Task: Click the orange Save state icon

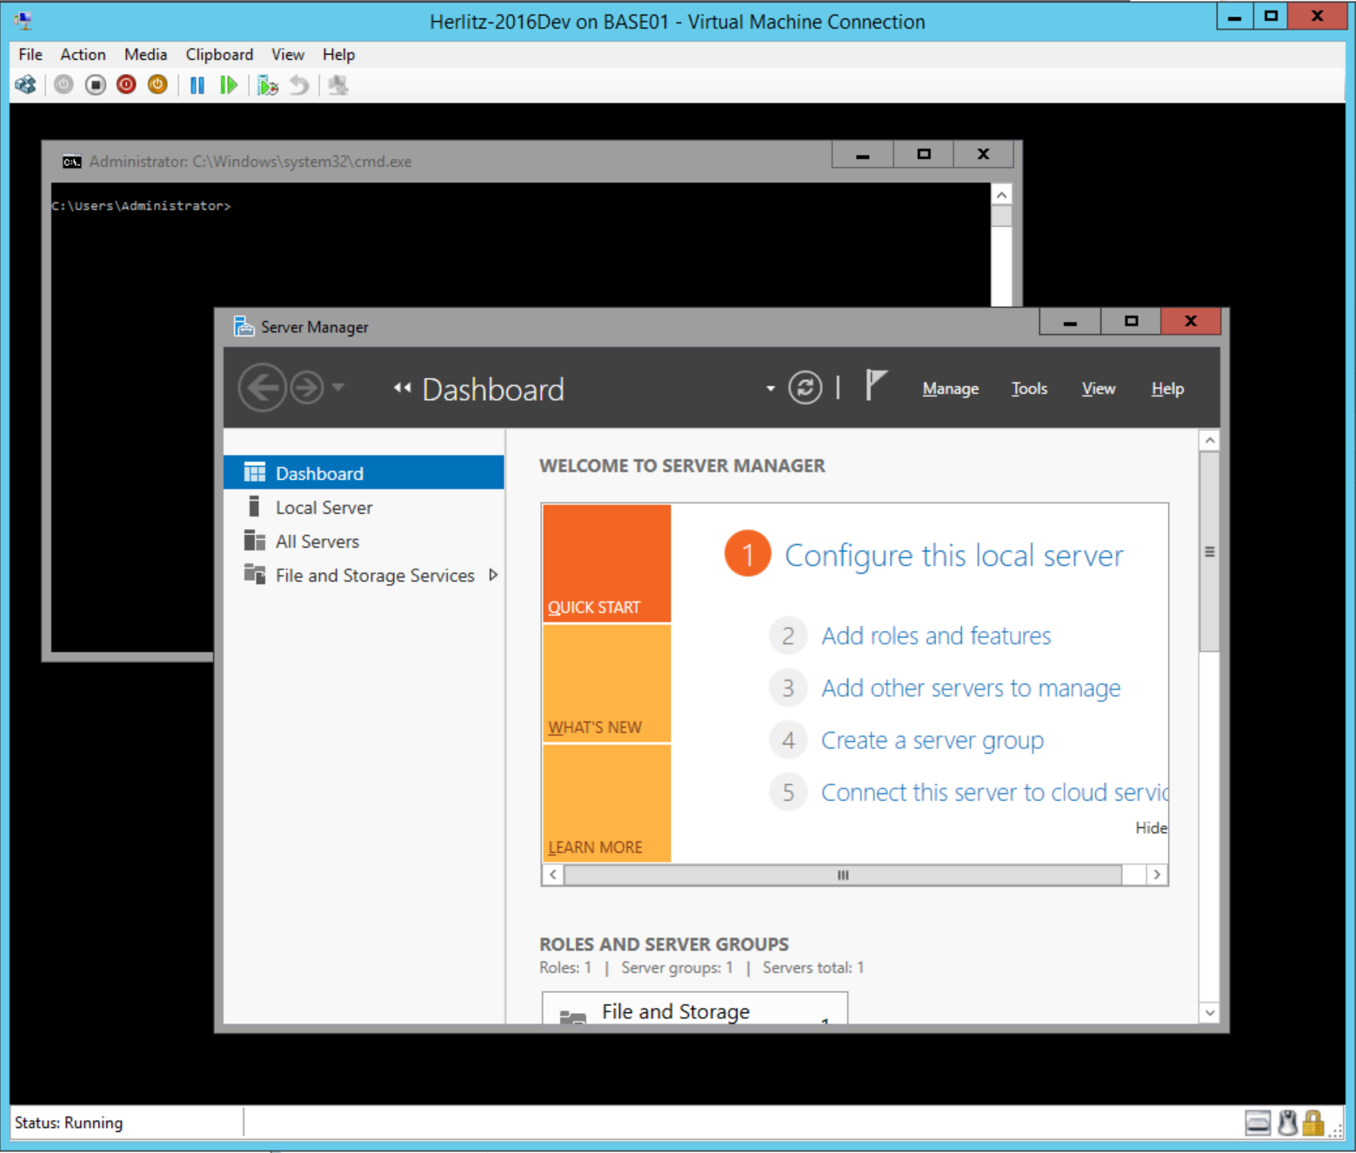Action: (x=157, y=85)
